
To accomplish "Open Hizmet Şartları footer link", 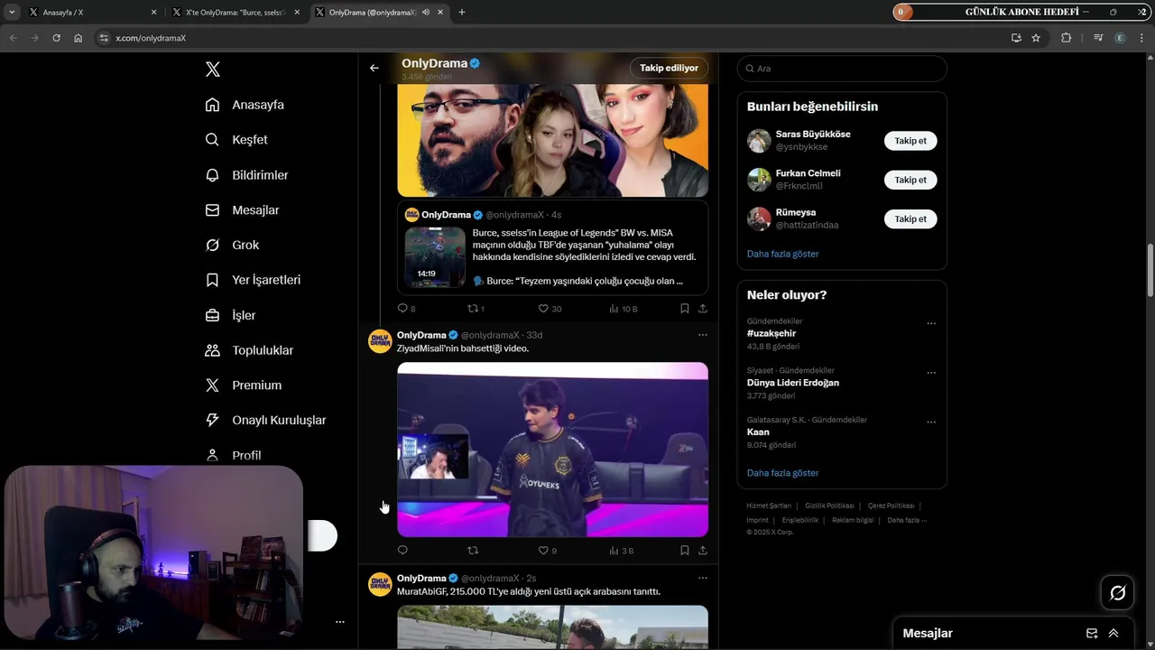I will (x=769, y=506).
